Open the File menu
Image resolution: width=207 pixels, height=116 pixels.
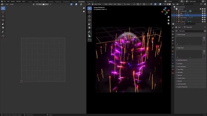[x=5, y=1]
